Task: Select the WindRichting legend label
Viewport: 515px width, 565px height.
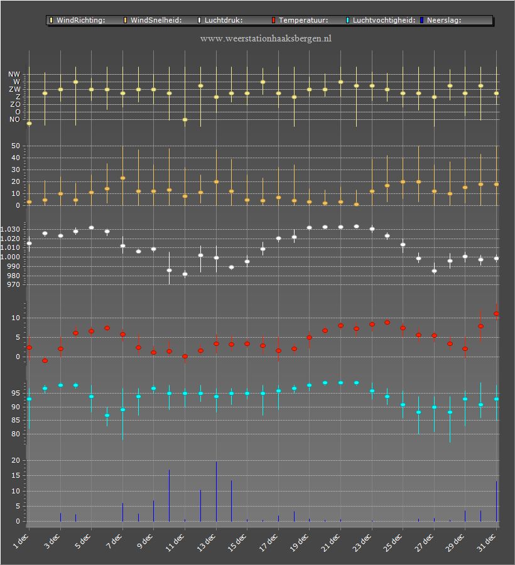Action: point(81,20)
